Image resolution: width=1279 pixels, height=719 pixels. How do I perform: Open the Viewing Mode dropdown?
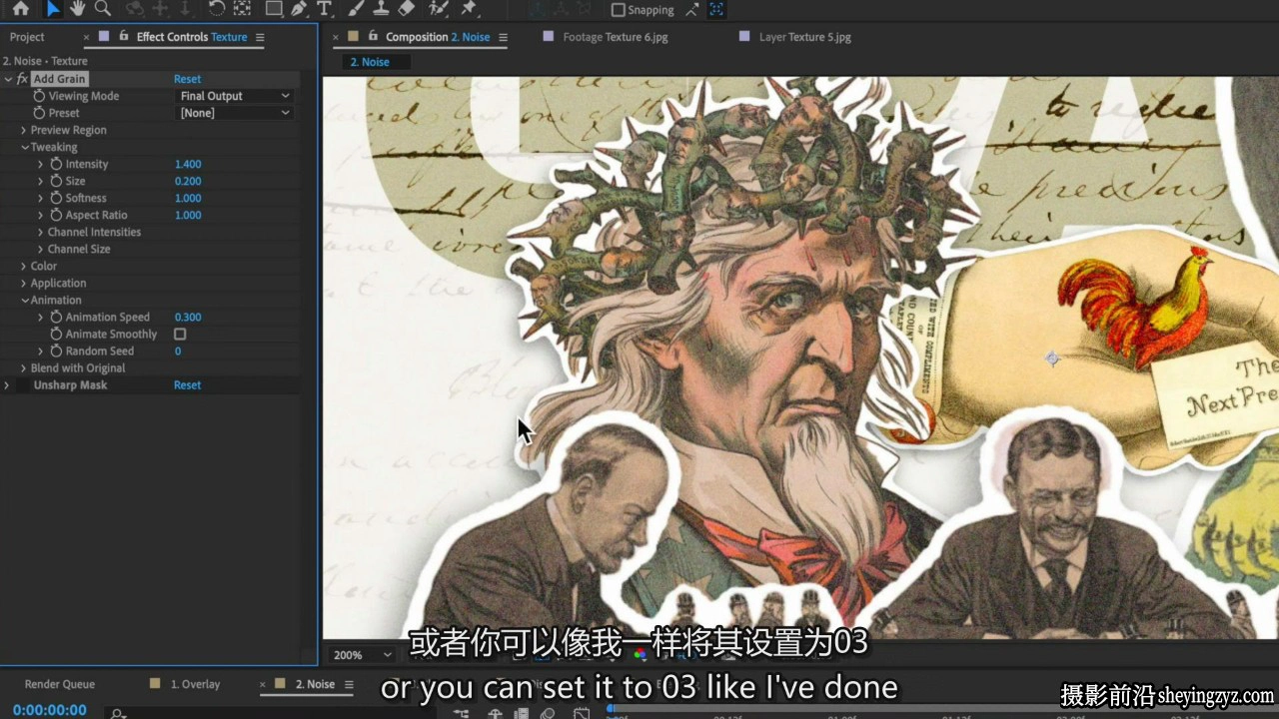pyautogui.click(x=235, y=96)
